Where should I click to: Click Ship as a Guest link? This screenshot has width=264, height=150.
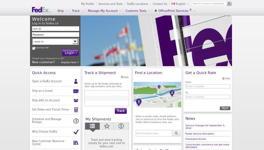[42, 91]
